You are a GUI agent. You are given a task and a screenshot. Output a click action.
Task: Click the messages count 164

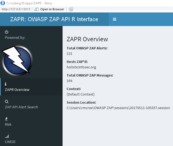tap(69, 81)
